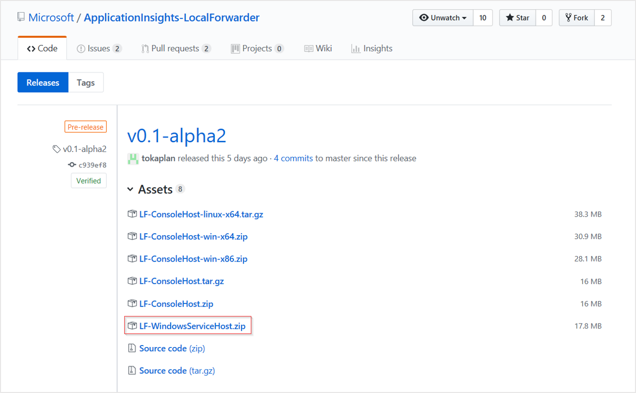636x393 pixels.
Task: Fork the repository
Action: [x=577, y=18]
